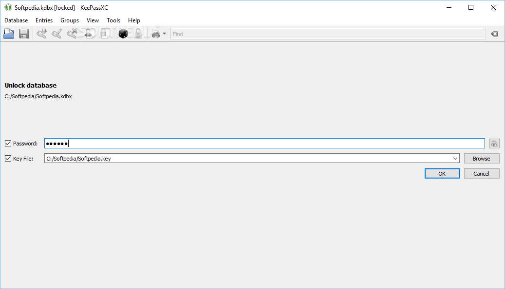The height and width of the screenshot is (289, 505).
Task: Clear the Find field with the X icon
Action: tap(494, 34)
